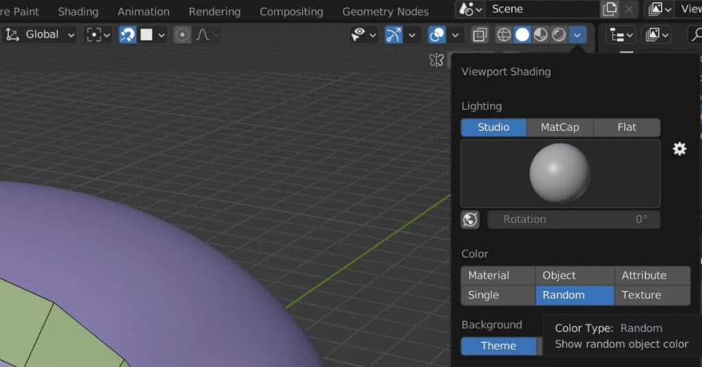Image resolution: width=702 pixels, height=367 pixels.
Task: Select Material color type
Action: 498,275
